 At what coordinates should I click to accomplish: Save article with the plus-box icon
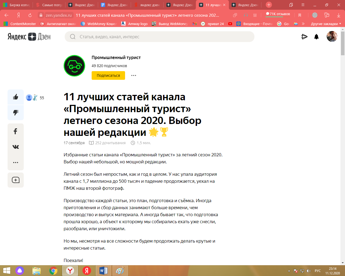[x=16, y=180]
